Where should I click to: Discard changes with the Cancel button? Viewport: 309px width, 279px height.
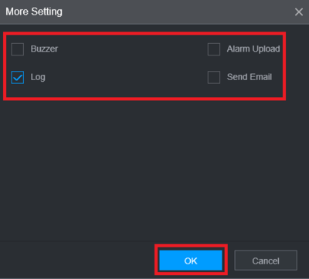click(x=266, y=261)
